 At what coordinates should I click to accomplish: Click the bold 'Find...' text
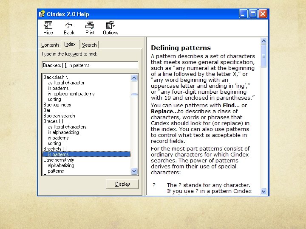(231, 105)
